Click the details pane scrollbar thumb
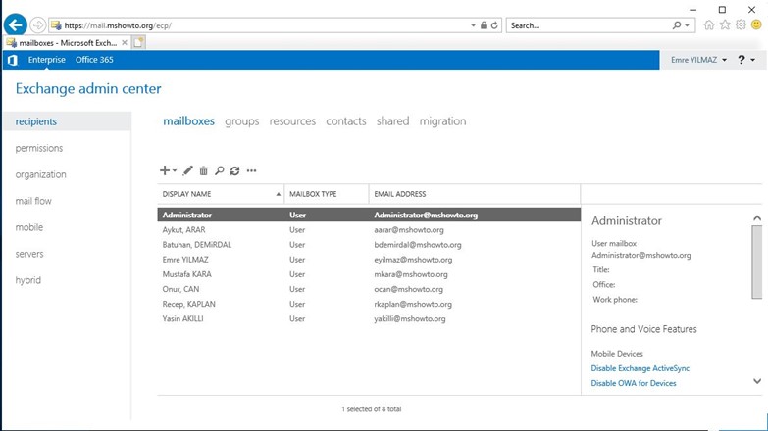Viewport: 768px width, 431px height. point(757,263)
